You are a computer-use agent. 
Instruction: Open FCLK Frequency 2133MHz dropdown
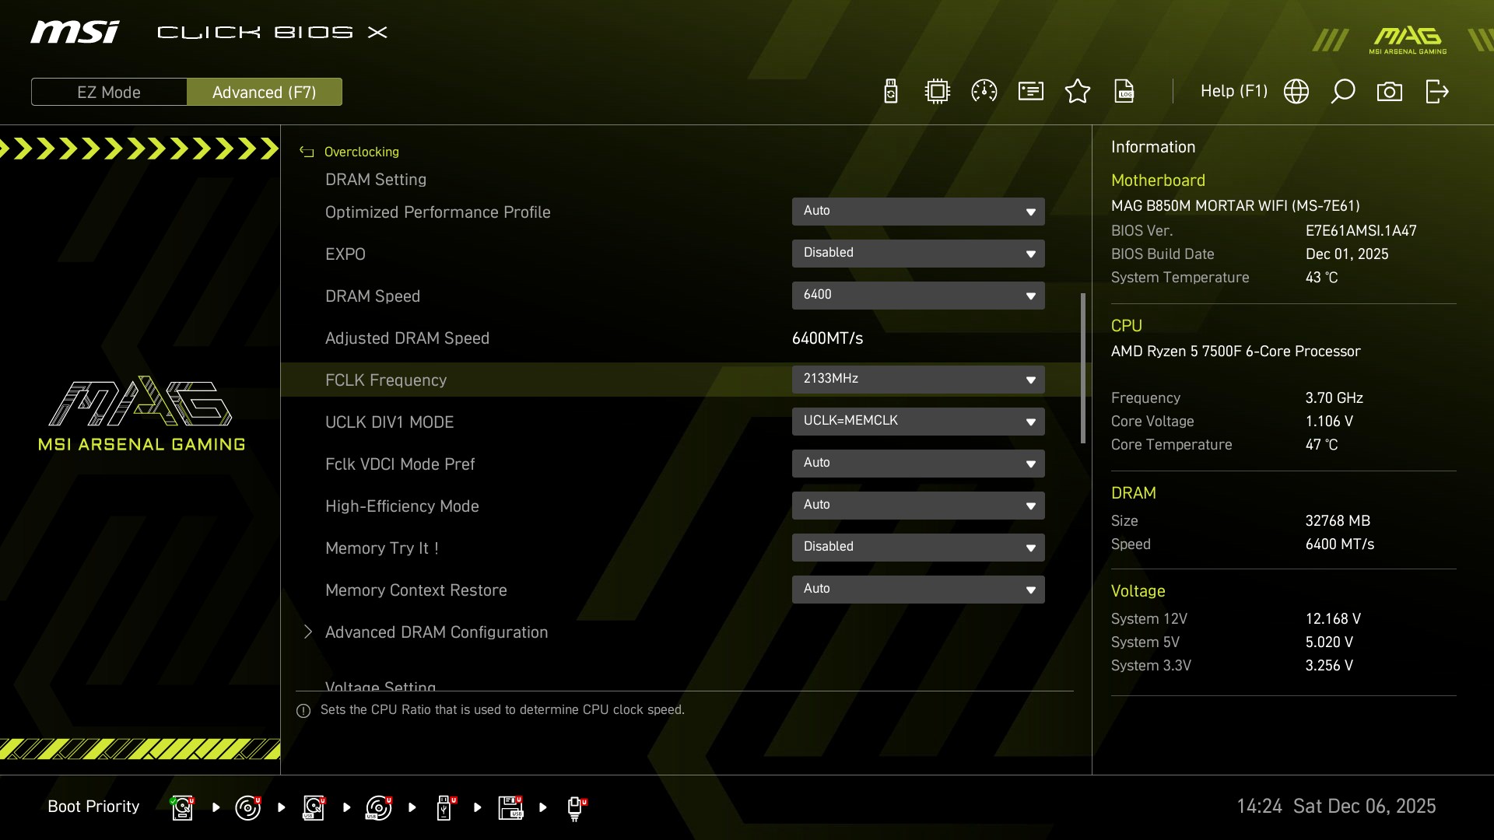(918, 380)
